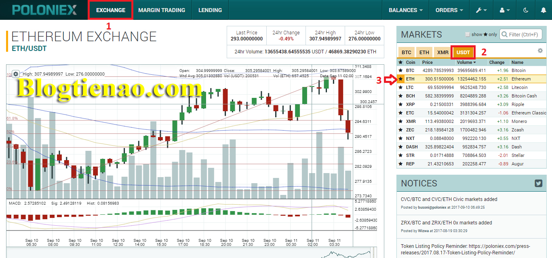Toggle favorite star for NXT row
The image size is (552, 258).
pos(400,138)
